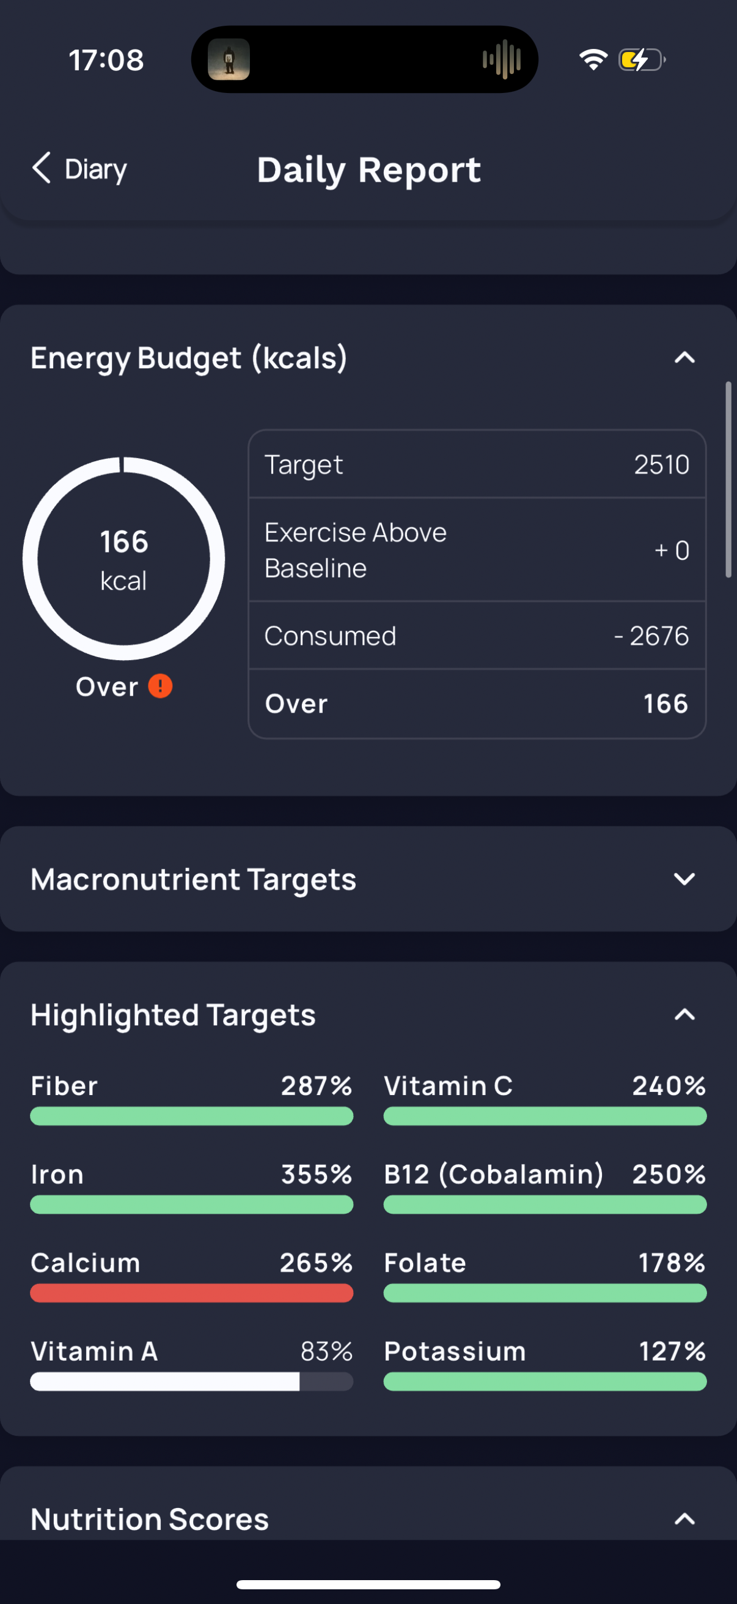Tap the audio waveform icon in Dynamic Island
The width and height of the screenshot is (737, 1604).
pyautogui.click(x=501, y=60)
